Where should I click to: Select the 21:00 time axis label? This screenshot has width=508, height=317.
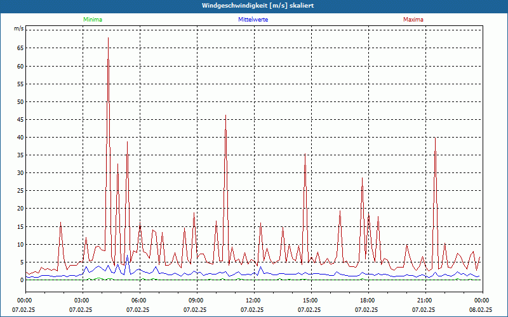425,300
